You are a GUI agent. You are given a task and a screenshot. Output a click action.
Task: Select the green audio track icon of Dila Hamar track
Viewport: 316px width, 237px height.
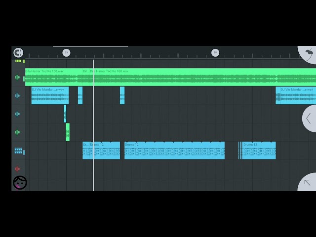click(x=18, y=78)
